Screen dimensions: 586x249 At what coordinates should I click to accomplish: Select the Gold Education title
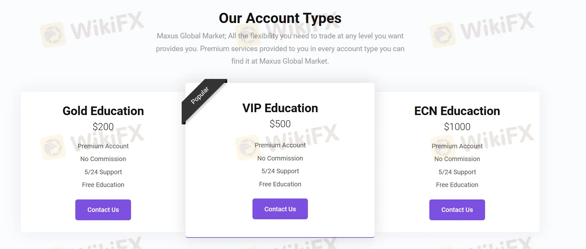coord(103,111)
